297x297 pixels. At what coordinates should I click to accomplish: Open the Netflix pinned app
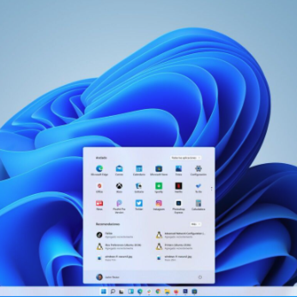click(178, 186)
